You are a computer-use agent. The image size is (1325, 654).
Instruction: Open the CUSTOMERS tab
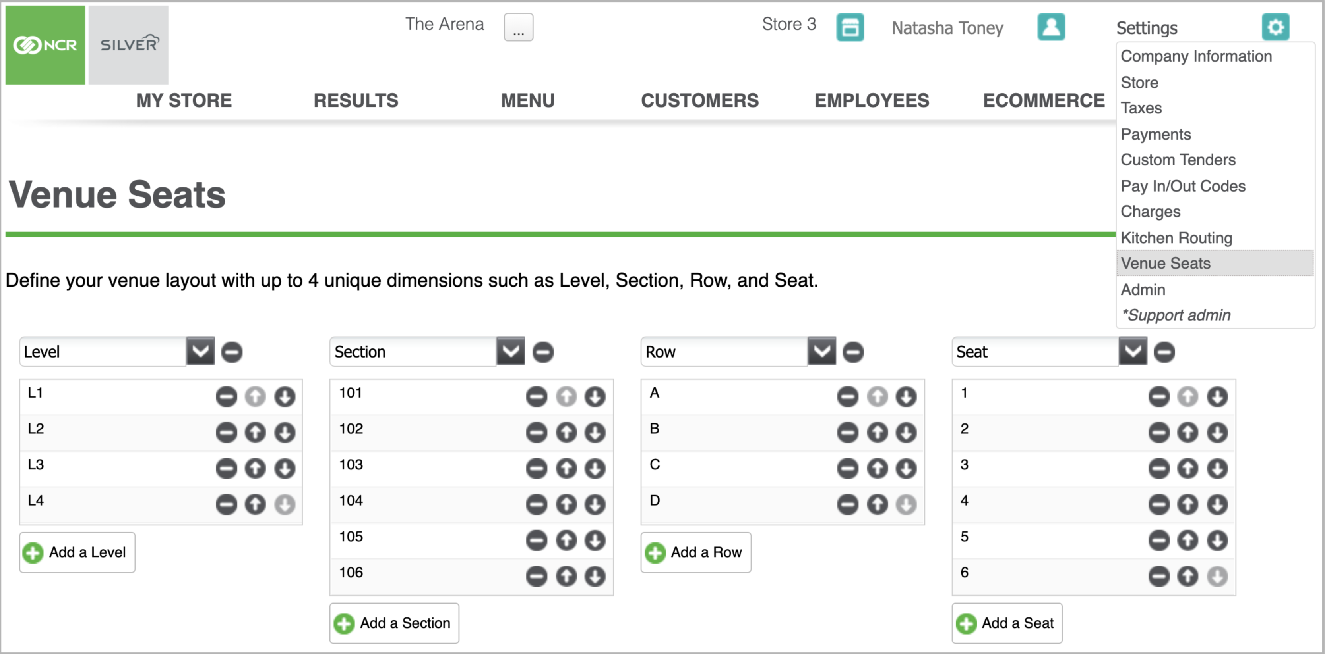click(x=699, y=100)
